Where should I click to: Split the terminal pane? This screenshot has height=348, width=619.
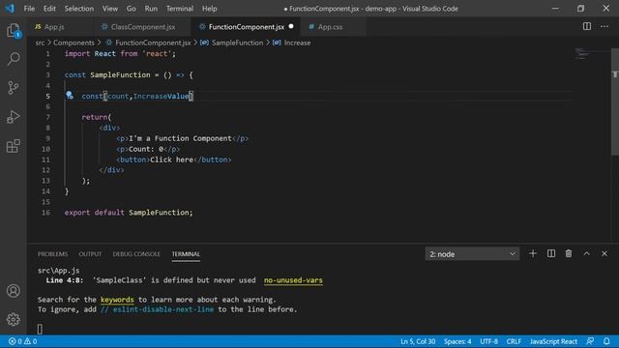tap(551, 253)
